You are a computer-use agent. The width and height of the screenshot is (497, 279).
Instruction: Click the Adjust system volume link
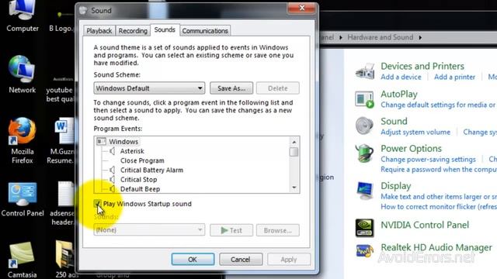coord(415,132)
